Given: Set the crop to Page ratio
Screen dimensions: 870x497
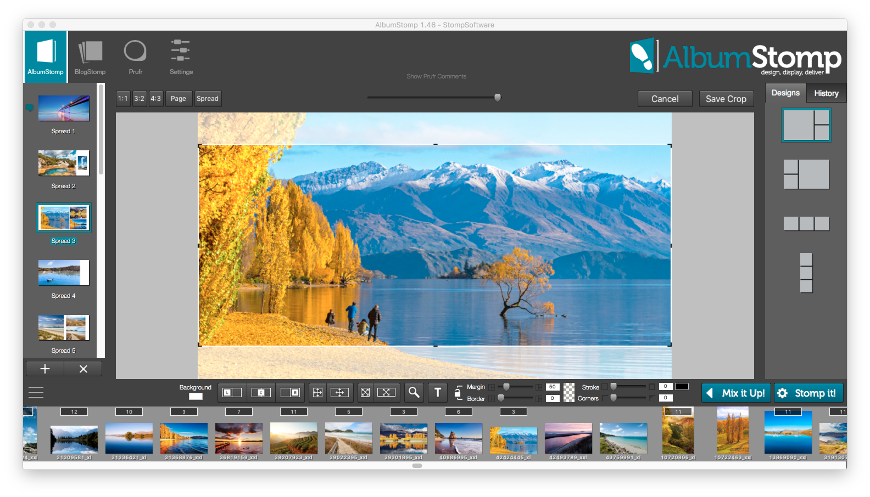Looking at the screenshot, I should (x=179, y=99).
